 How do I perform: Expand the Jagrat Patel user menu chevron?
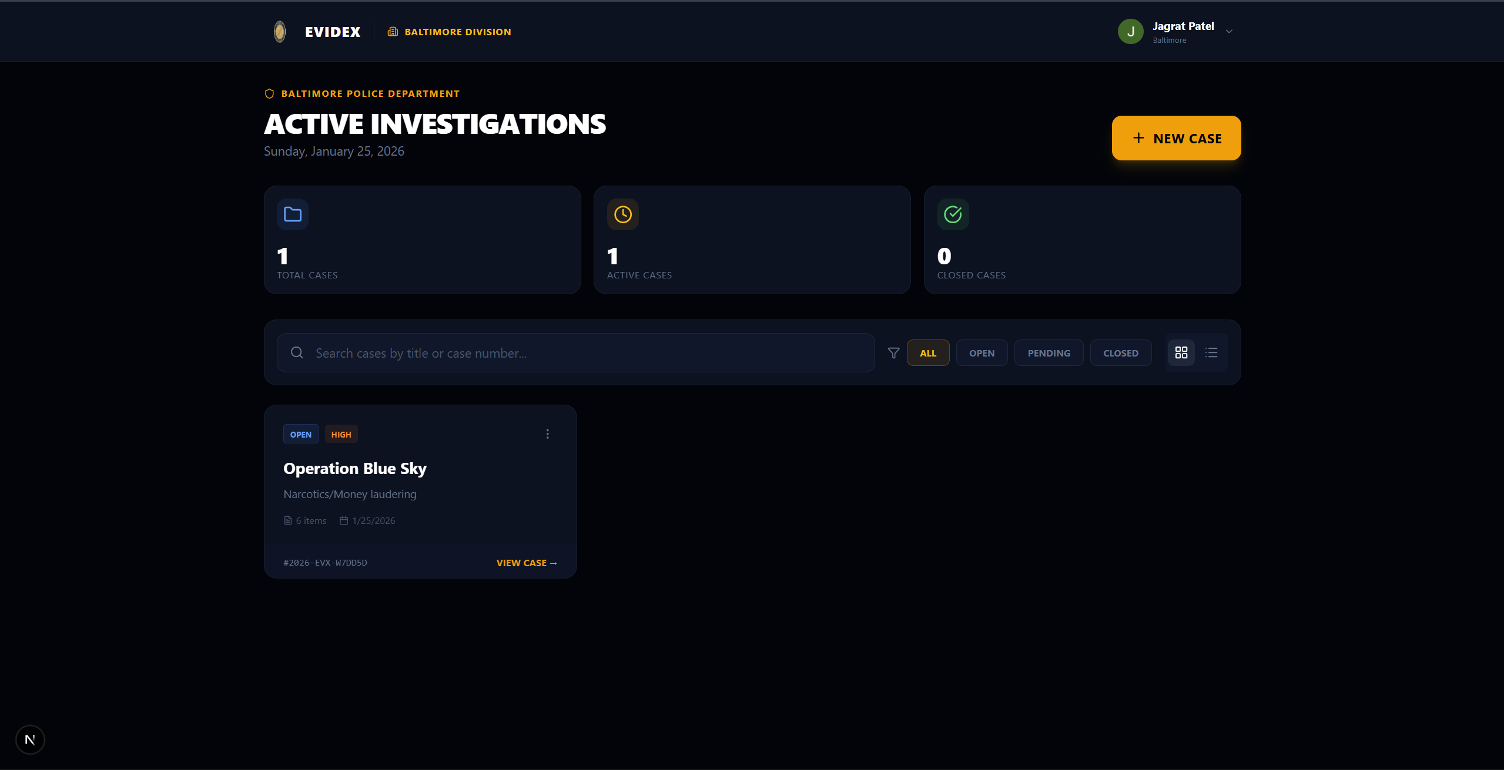click(x=1229, y=32)
